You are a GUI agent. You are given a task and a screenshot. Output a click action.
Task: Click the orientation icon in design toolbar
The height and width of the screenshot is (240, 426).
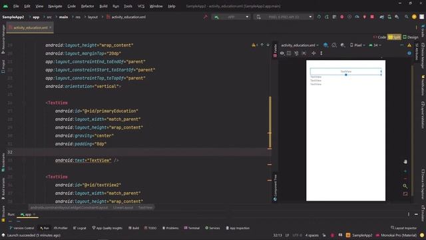tap(334, 45)
